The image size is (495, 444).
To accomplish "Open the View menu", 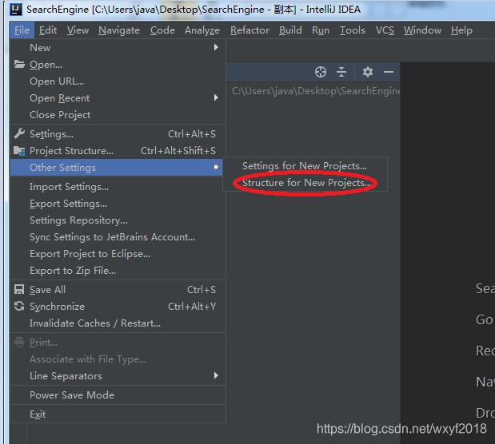I will tap(78, 30).
